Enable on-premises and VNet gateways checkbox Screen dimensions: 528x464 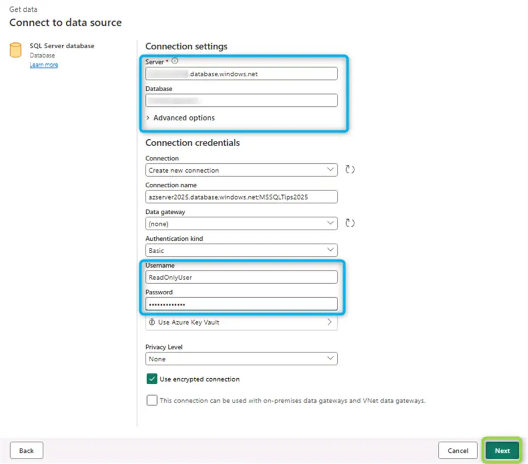152,400
